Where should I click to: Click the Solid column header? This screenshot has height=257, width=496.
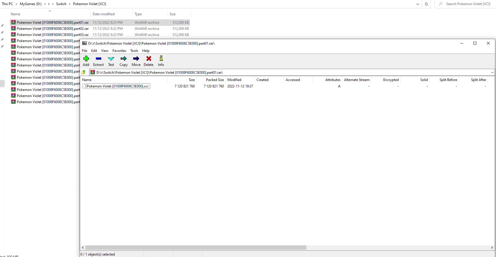tap(415, 80)
